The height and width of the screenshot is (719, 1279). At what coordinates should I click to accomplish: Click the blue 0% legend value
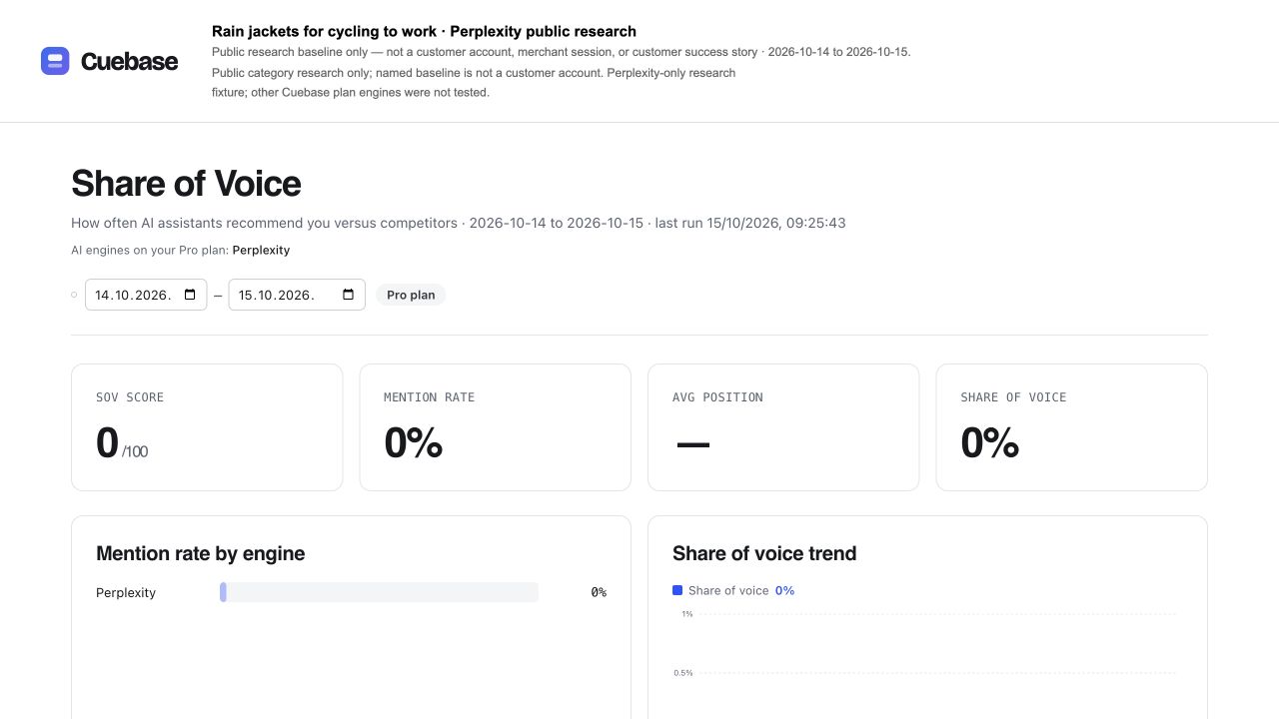tap(784, 590)
